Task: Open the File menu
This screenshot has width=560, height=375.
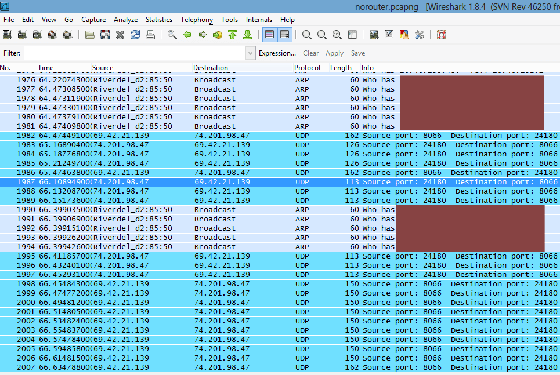Action: coord(9,20)
